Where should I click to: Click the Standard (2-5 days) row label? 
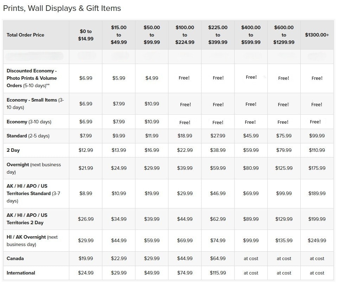click(x=28, y=136)
